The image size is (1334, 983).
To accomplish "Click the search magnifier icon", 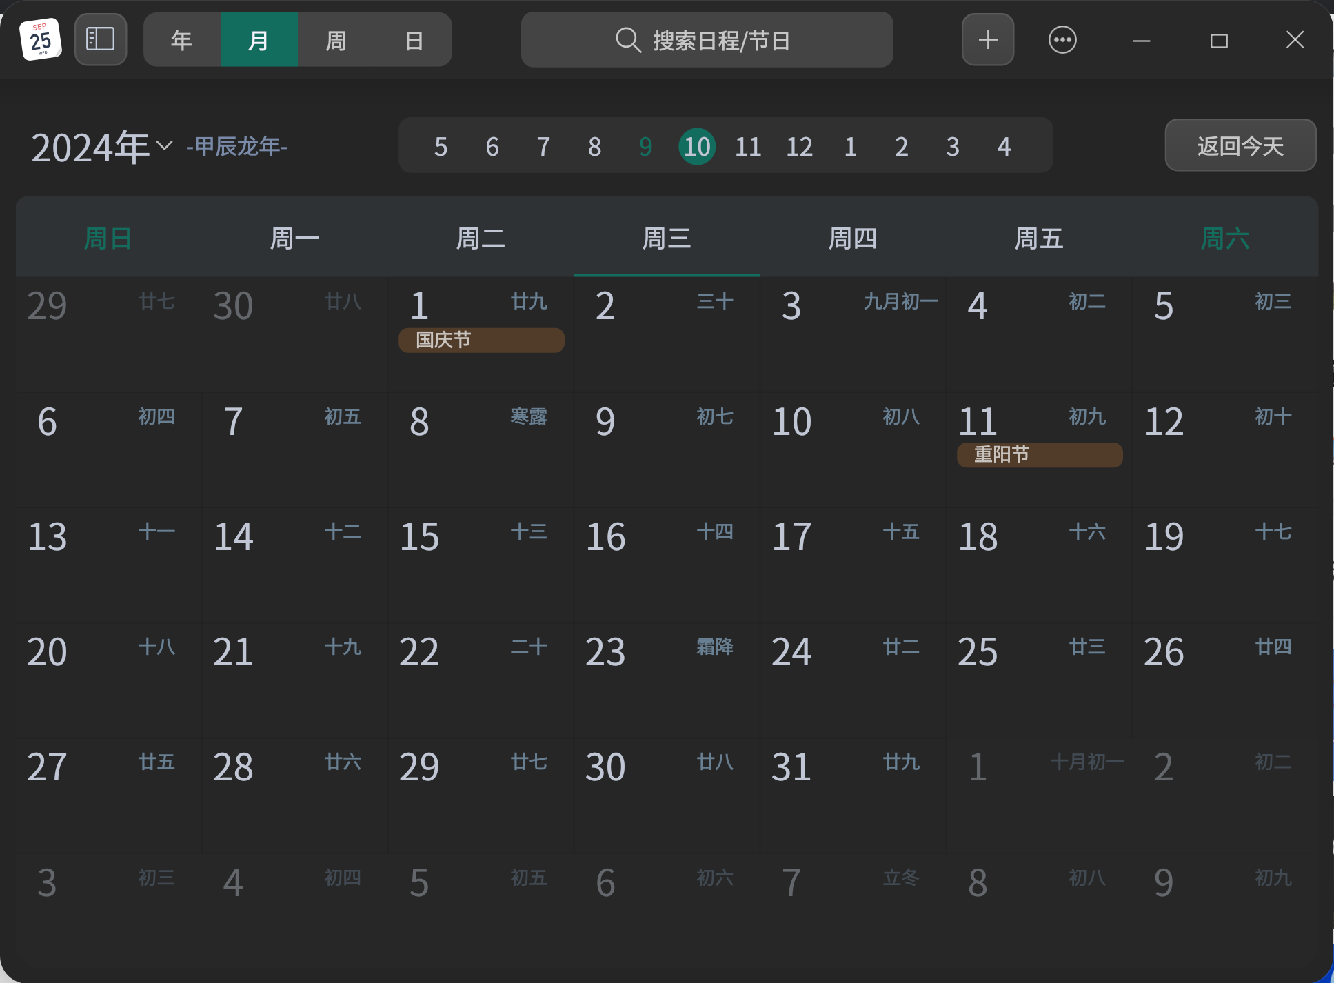I will 627,40.
